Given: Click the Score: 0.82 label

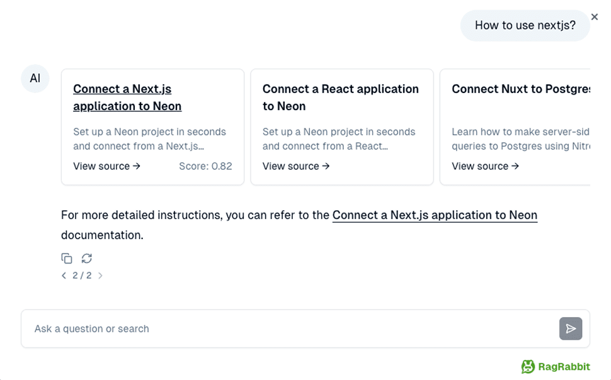Looking at the screenshot, I should [x=205, y=166].
